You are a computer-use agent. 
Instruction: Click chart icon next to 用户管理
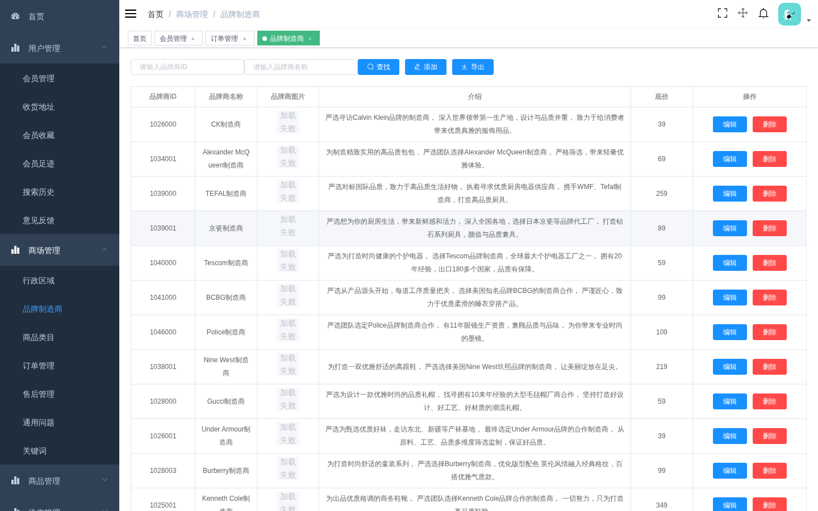[15, 48]
